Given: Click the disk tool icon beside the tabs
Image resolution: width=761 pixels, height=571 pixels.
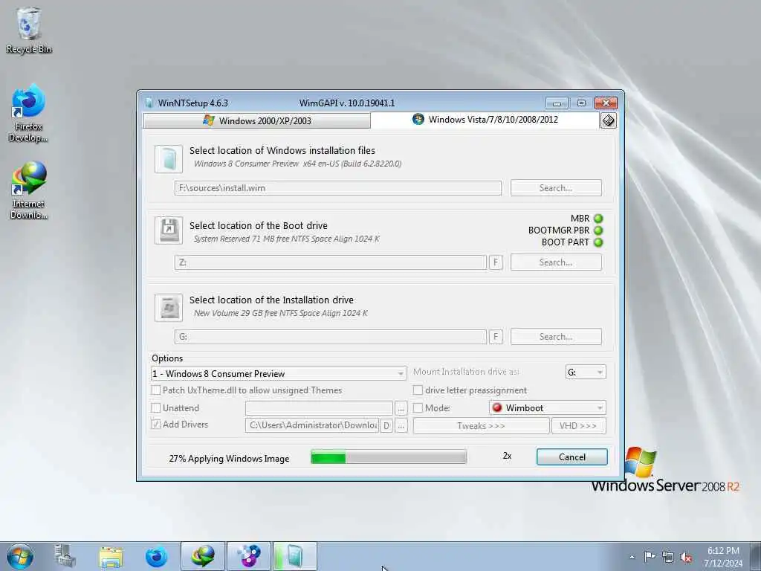Looking at the screenshot, I should (608, 120).
